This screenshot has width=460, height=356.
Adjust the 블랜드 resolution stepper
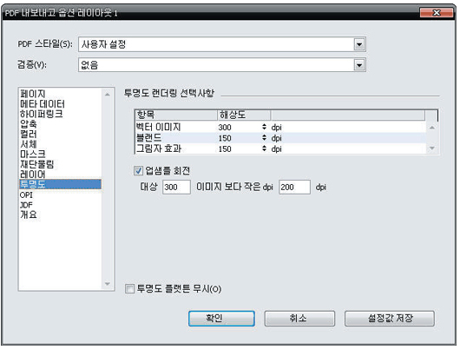tap(264, 138)
